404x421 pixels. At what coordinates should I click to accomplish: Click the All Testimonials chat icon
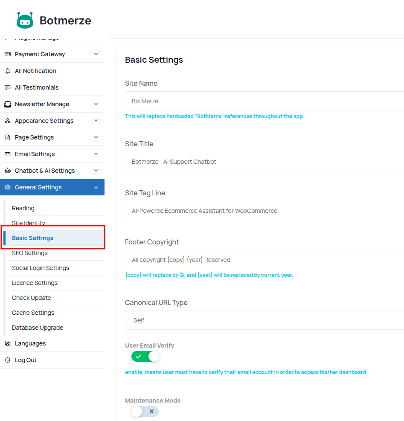click(x=7, y=87)
